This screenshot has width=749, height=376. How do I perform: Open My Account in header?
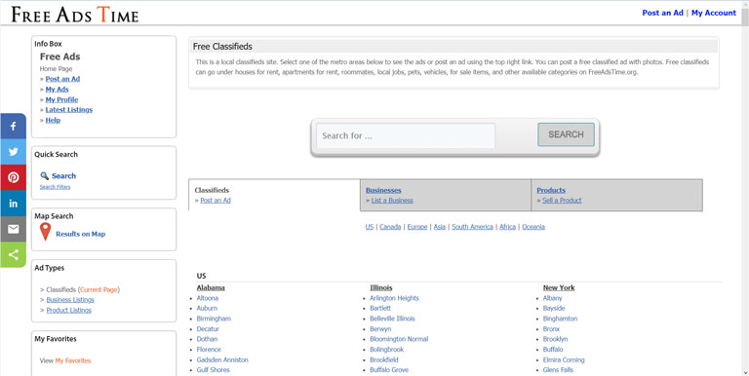click(x=714, y=13)
